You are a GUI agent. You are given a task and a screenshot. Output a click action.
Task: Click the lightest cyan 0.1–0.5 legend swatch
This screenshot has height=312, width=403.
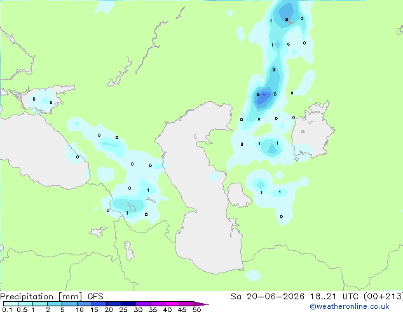tap(11, 304)
